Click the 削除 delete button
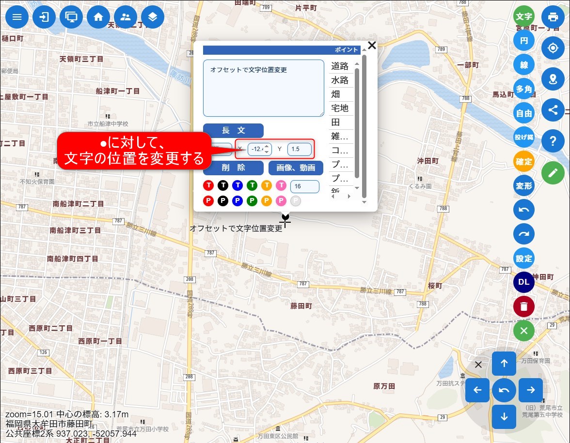This screenshot has width=570, height=443. click(233, 168)
